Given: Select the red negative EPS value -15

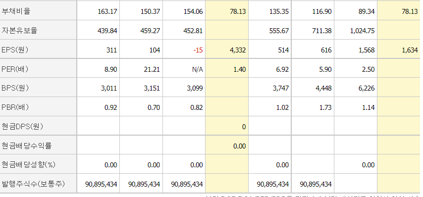Looking at the screenshot, I should 198,50.
